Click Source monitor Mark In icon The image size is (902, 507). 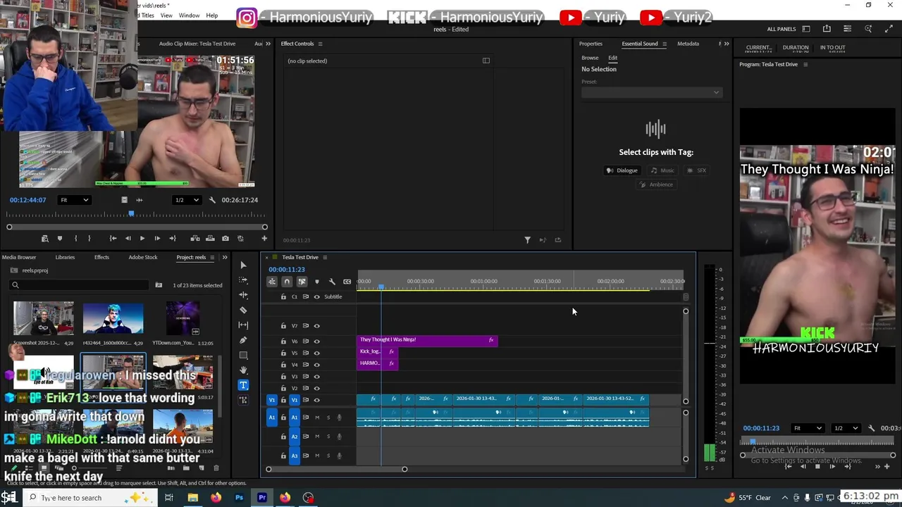[75, 239]
